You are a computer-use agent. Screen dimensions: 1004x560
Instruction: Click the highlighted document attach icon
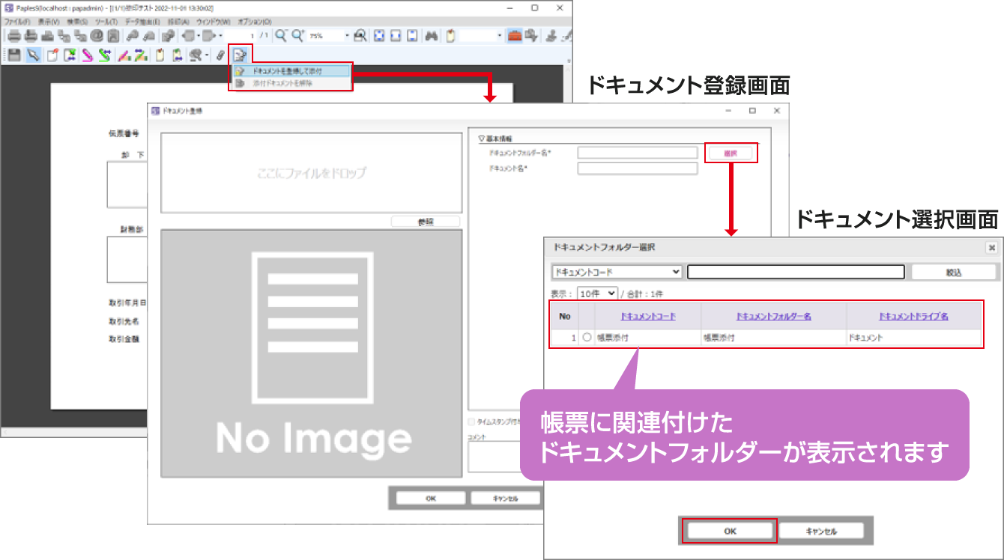point(241,54)
